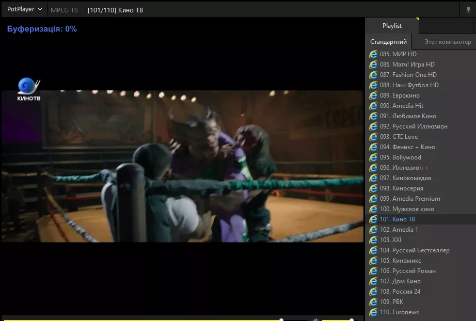Select 100. Мужское кино
Screen dimensions: 476x321
(x=421, y=208)
